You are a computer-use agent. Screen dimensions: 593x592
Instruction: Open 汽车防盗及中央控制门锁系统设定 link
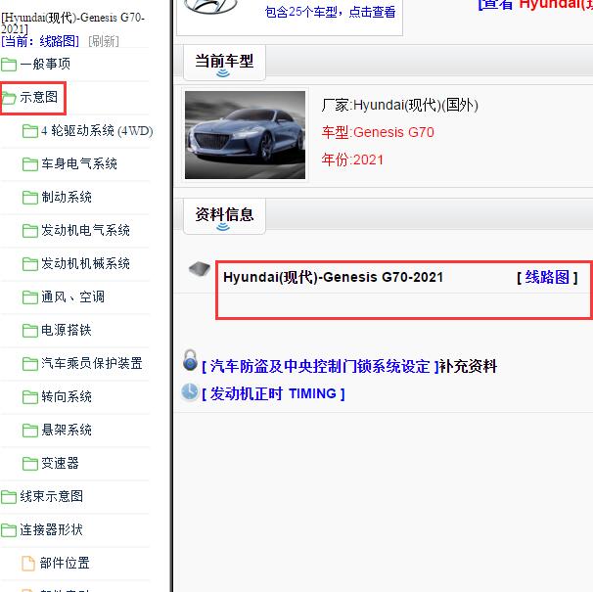(320, 366)
